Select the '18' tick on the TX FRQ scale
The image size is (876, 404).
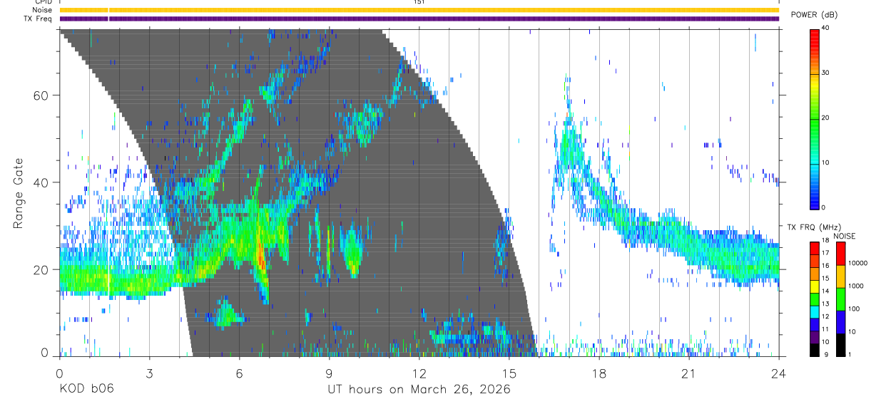point(826,240)
